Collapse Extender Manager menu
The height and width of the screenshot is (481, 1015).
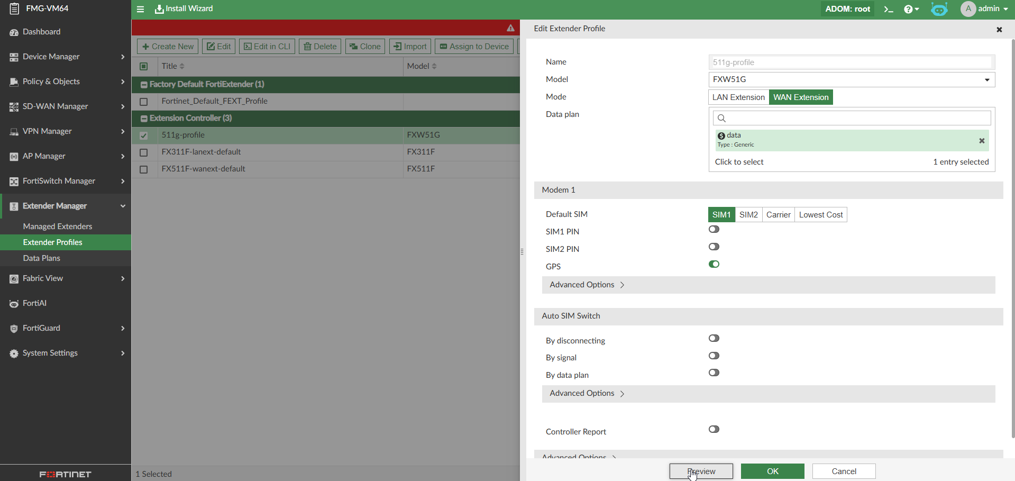66,206
